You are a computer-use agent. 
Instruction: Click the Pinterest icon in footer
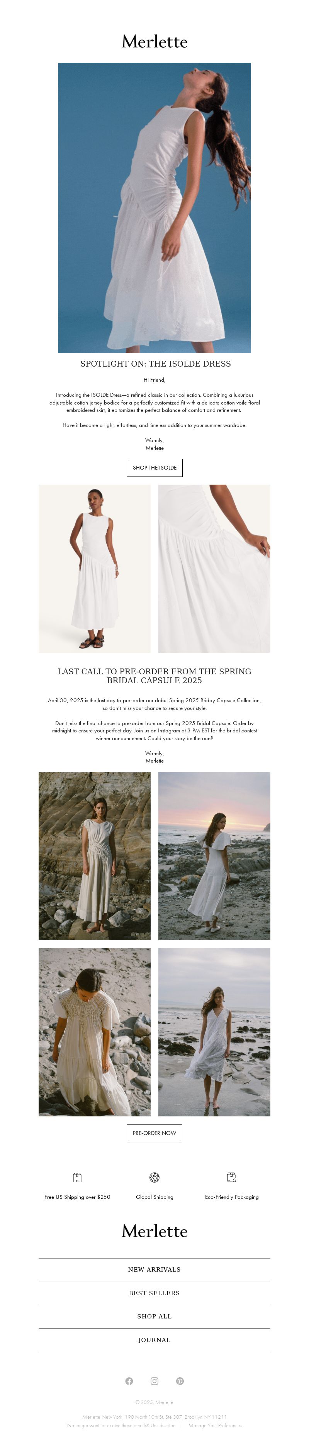(x=180, y=1380)
